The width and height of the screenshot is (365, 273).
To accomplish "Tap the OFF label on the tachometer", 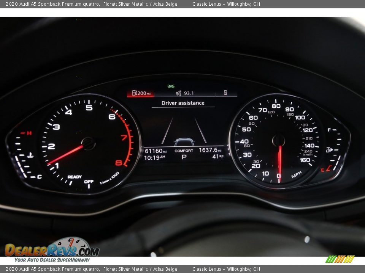I will 89,182.
